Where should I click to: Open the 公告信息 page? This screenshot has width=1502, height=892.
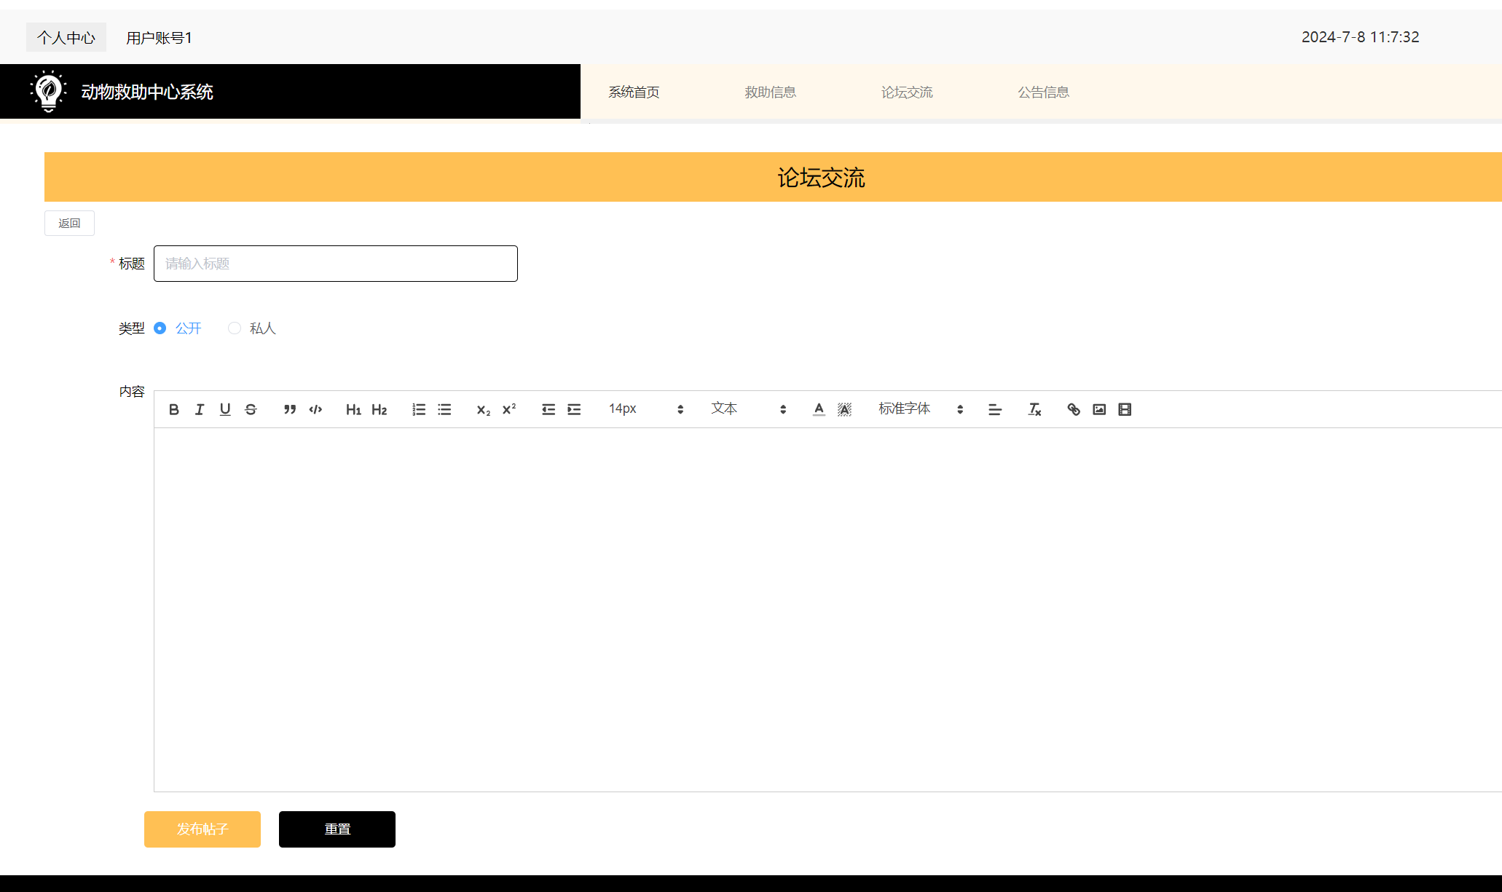coord(1043,92)
